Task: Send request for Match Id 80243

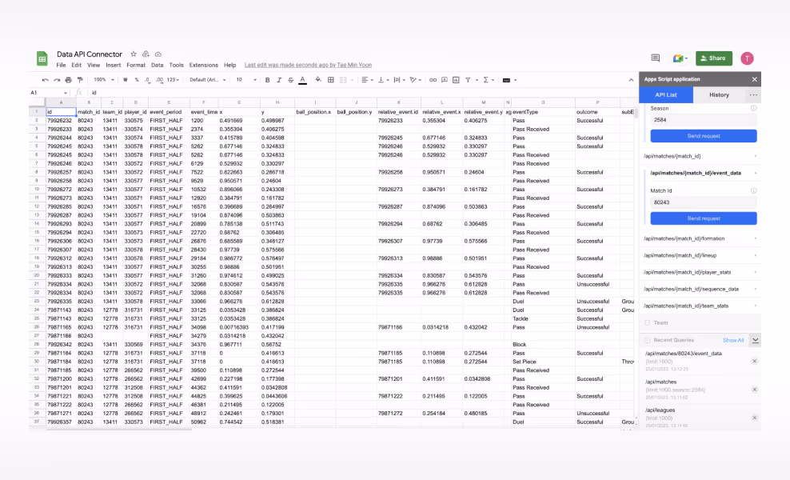Action: pos(704,218)
